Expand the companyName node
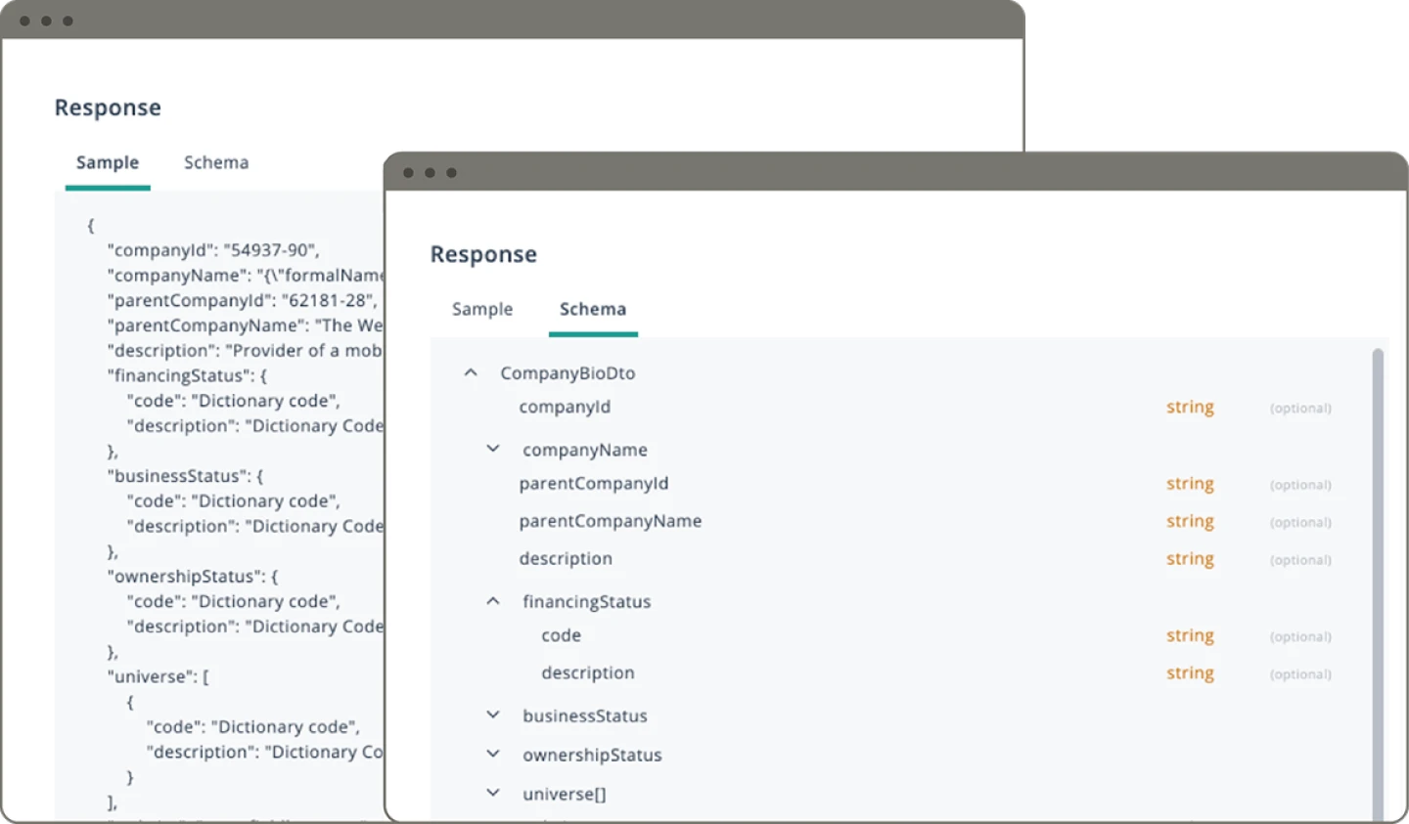The image size is (1409, 824). 493,449
